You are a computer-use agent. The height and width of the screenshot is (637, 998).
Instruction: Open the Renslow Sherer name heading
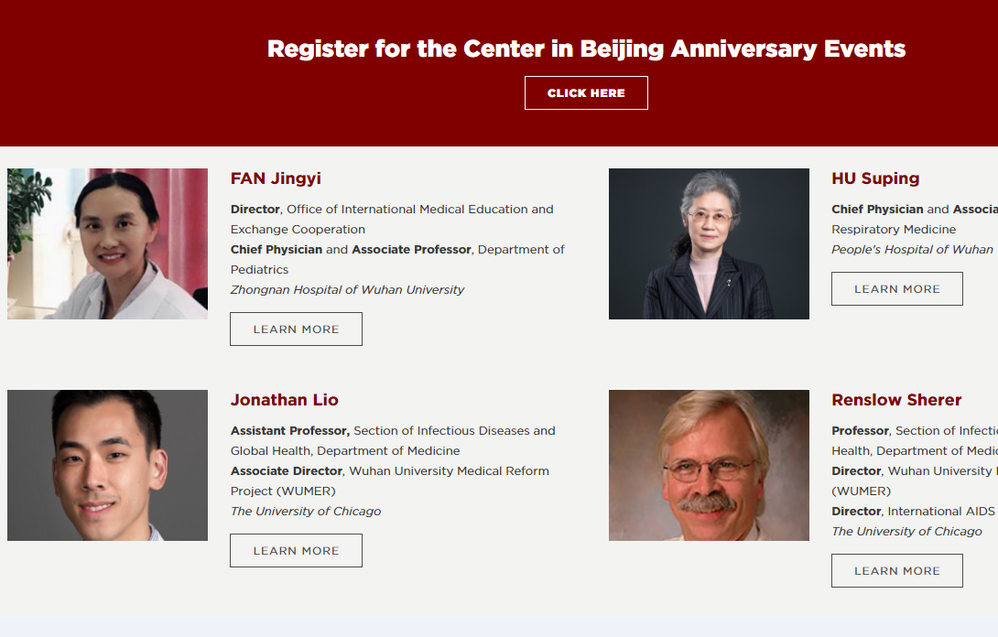tap(896, 400)
